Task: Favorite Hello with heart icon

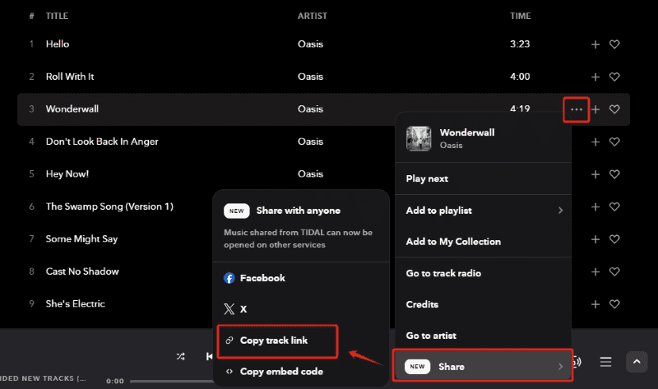Action: (x=614, y=44)
